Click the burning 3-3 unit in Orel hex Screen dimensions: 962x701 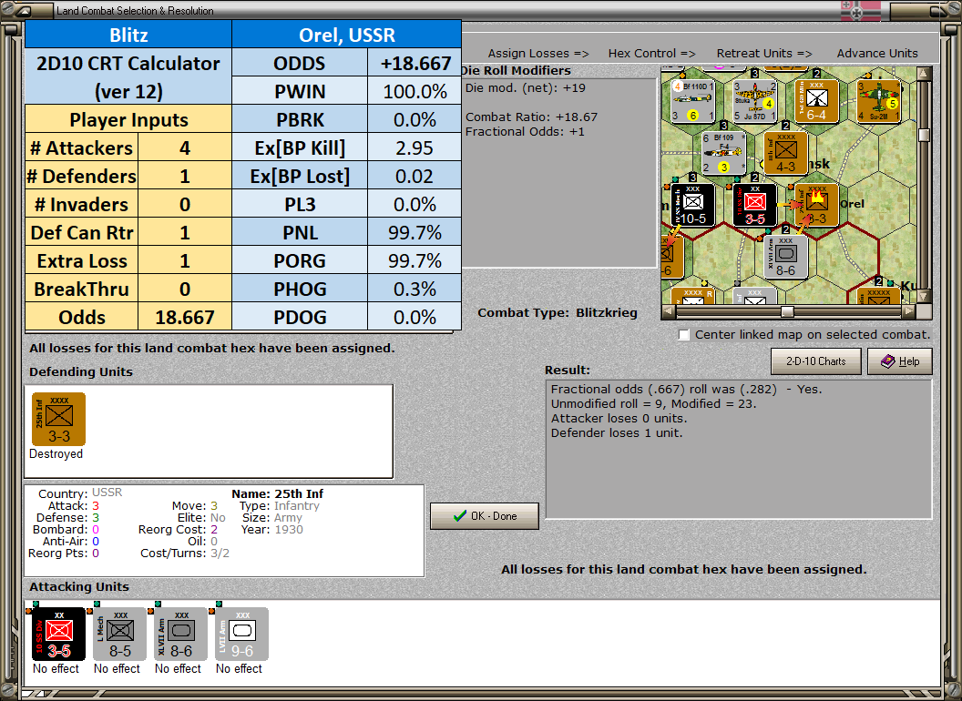[816, 204]
